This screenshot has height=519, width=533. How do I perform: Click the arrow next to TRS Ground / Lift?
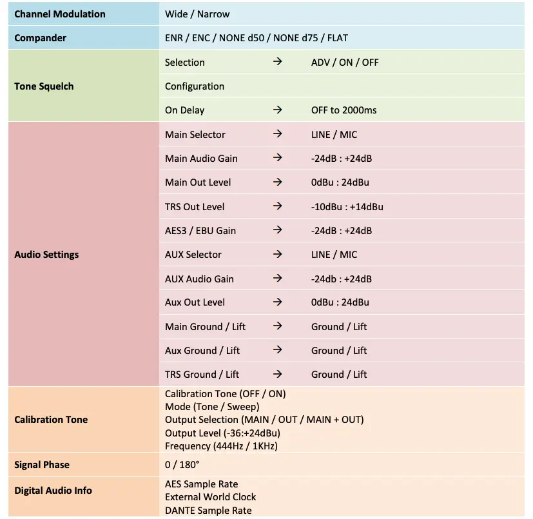pyautogui.click(x=277, y=375)
